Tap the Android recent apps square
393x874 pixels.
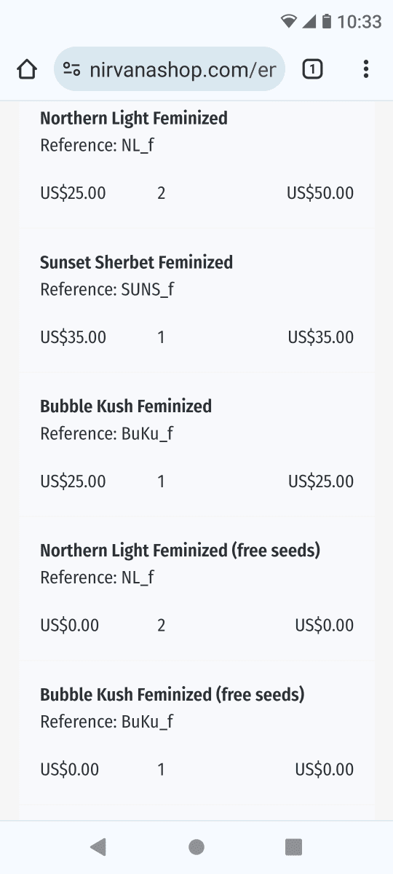[x=293, y=846]
